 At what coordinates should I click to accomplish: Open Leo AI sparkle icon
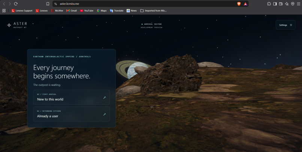(x=287, y=4)
